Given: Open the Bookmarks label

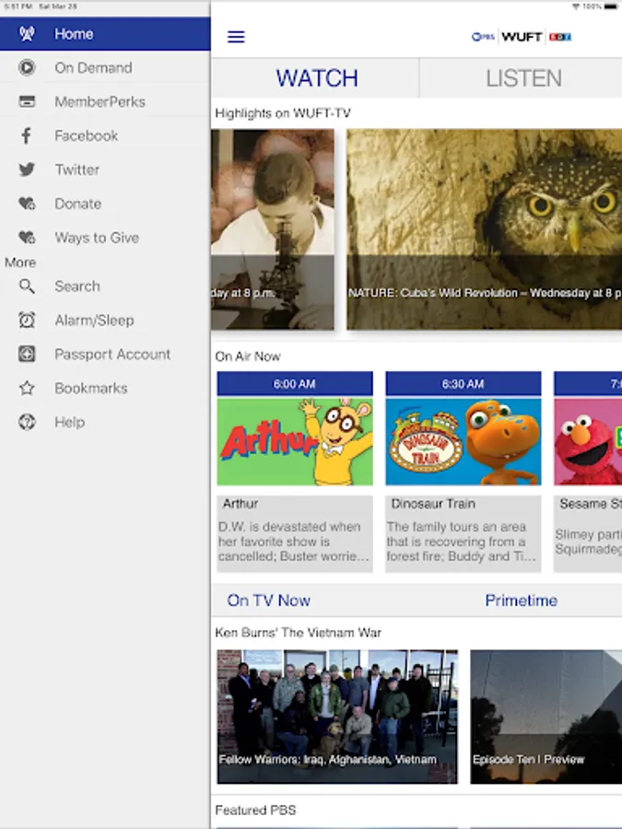Looking at the screenshot, I should click(x=91, y=388).
